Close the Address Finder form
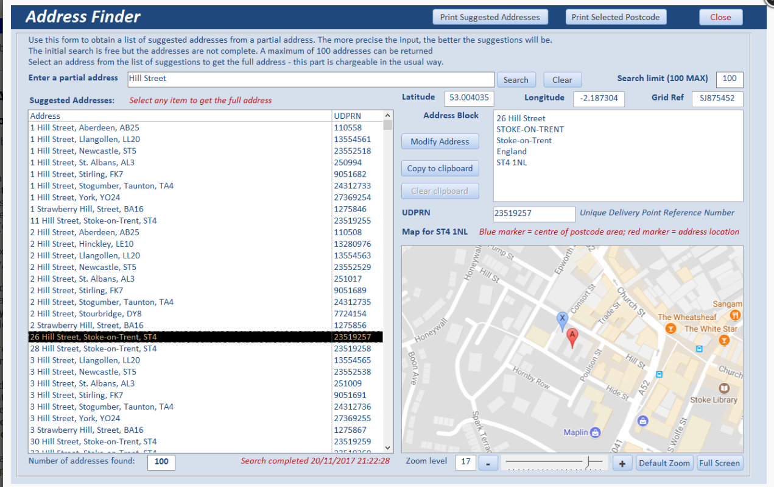 coord(720,17)
